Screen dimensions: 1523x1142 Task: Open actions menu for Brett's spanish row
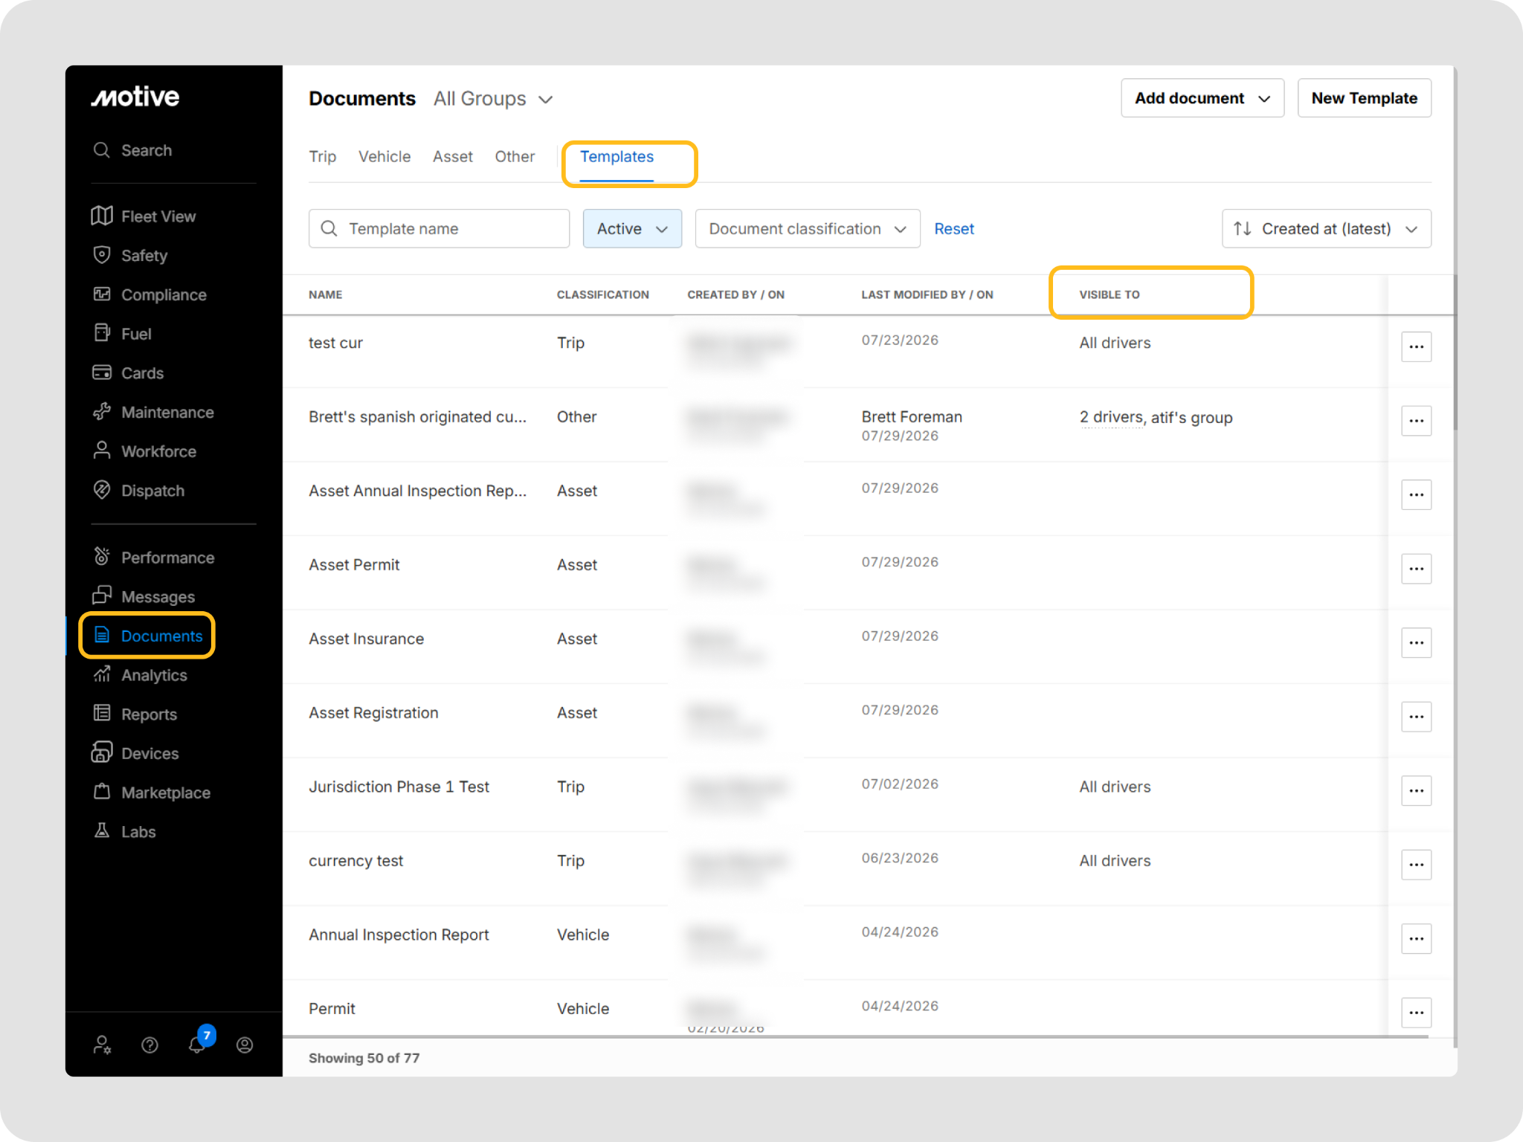pyautogui.click(x=1416, y=421)
